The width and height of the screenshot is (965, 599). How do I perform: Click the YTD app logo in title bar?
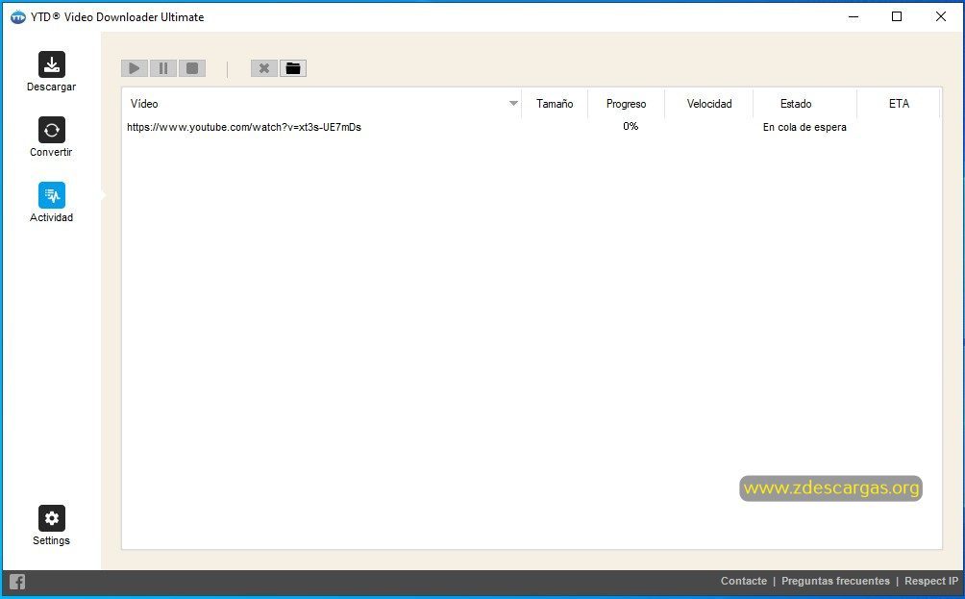pyautogui.click(x=18, y=17)
